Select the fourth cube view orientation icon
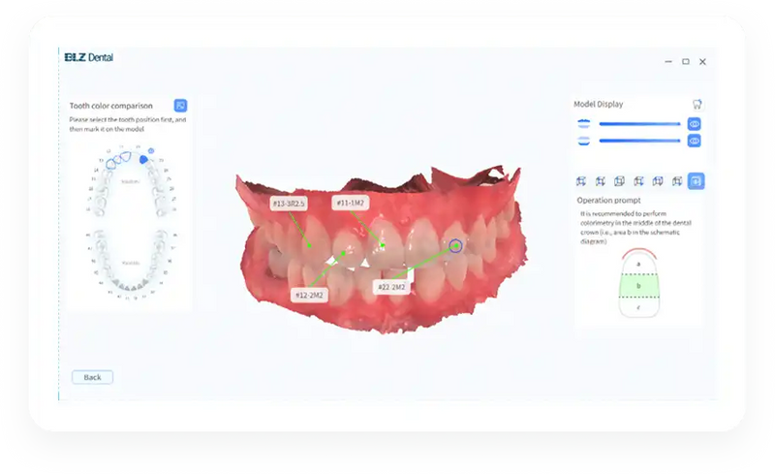 638,181
